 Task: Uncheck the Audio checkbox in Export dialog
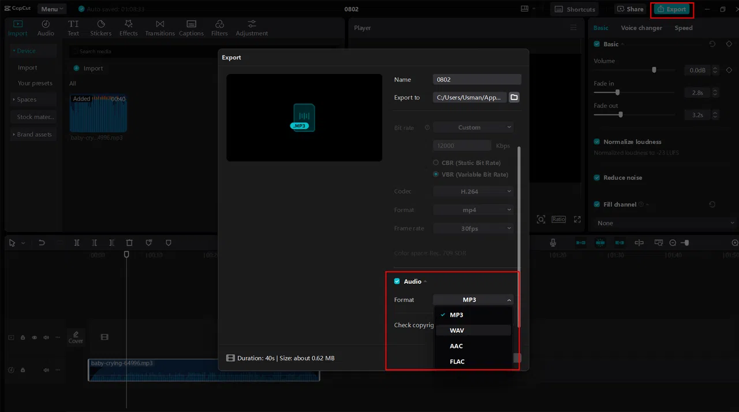pyautogui.click(x=397, y=281)
